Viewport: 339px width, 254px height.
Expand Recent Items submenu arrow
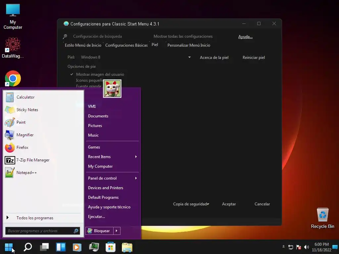pyautogui.click(x=136, y=157)
